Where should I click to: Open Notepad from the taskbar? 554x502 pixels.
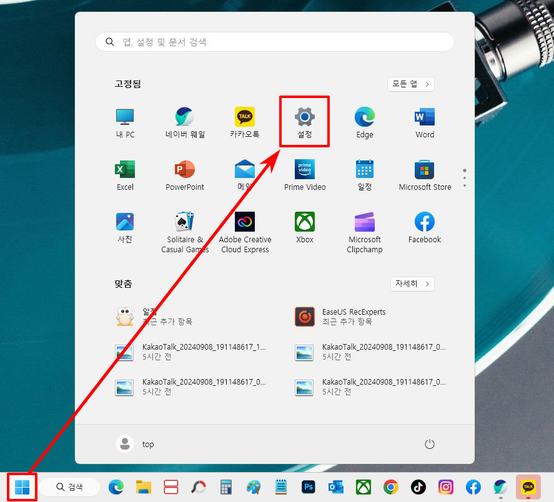pos(281,488)
